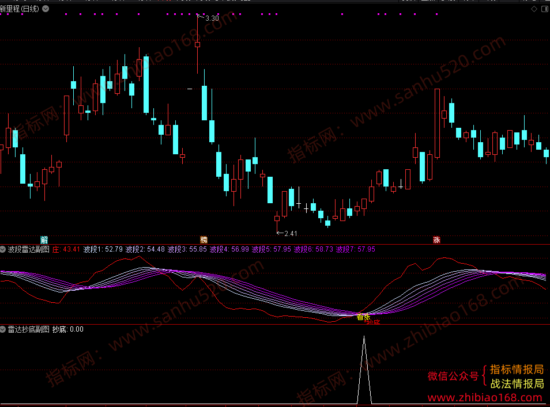Click the white 抄底 spike peak
Viewport: 550px width, 407px height.
pyautogui.click(x=364, y=337)
